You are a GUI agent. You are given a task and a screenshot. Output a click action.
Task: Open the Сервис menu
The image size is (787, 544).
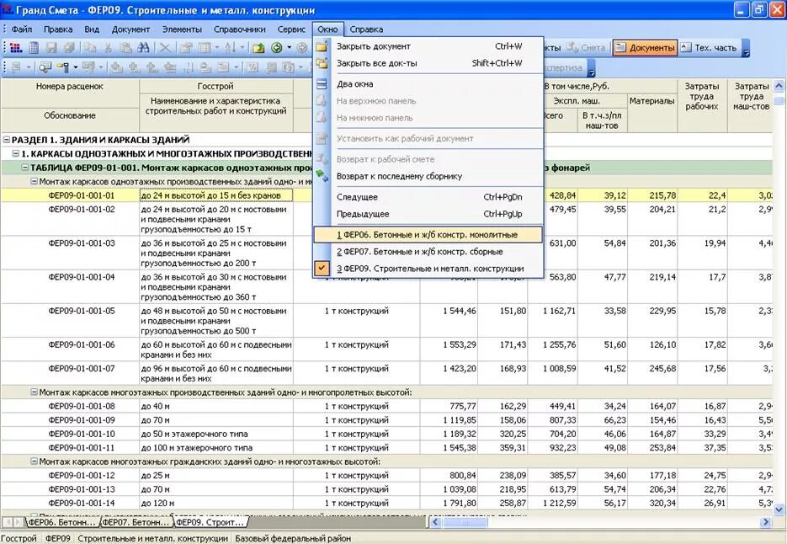click(291, 29)
